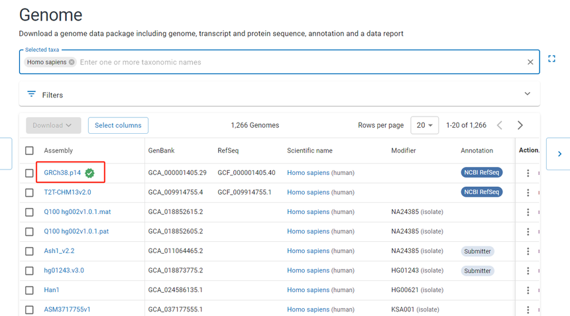Image resolution: width=570 pixels, height=316 pixels.
Task: Open the actions menu for hg01243.v3.0
Action: (x=528, y=271)
